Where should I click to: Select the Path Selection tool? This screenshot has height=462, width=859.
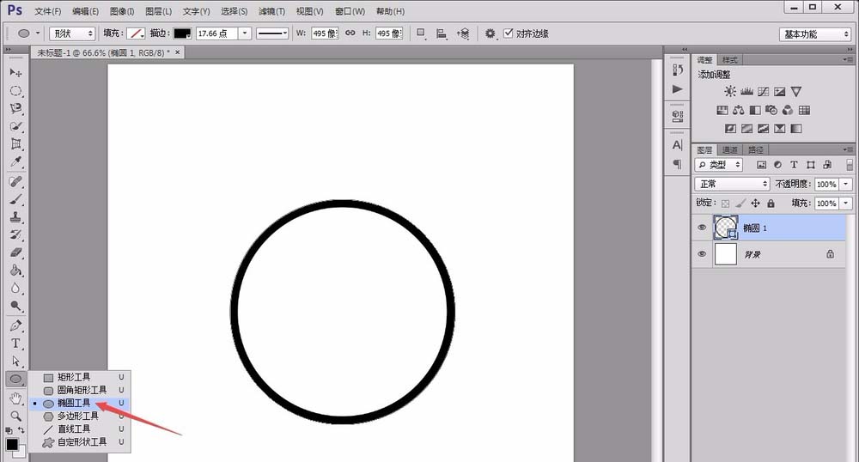coord(15,362)
